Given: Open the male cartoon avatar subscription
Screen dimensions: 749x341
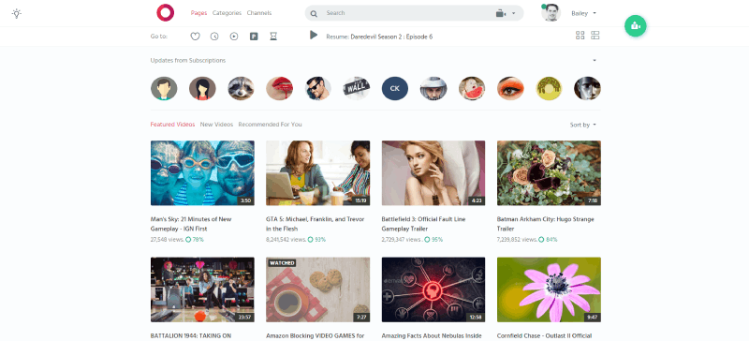Looking at the screenshot, I should [x=164, y=88].
